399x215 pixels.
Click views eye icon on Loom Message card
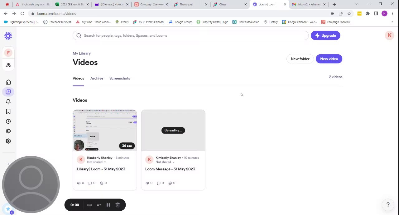147,183
